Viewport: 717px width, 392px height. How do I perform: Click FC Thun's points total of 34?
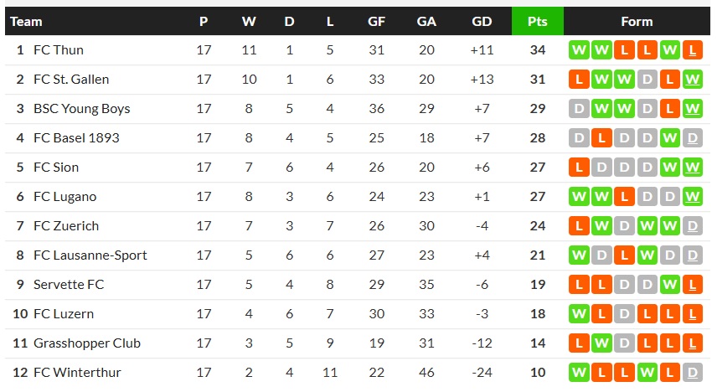[x=538, y=50]
